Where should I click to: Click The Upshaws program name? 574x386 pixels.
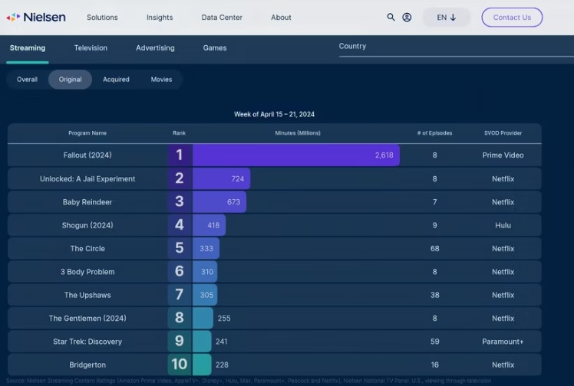[87, 295]
